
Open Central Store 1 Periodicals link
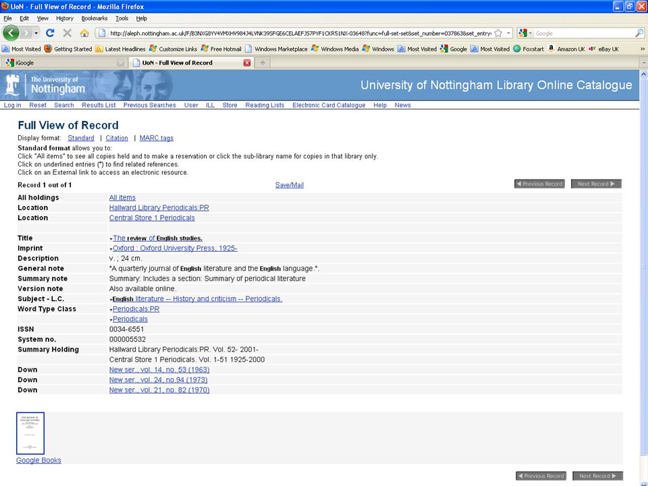(152, 218)
